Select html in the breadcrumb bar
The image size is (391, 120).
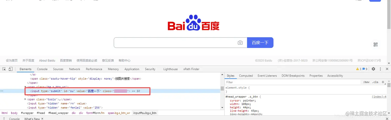(5, 113)
